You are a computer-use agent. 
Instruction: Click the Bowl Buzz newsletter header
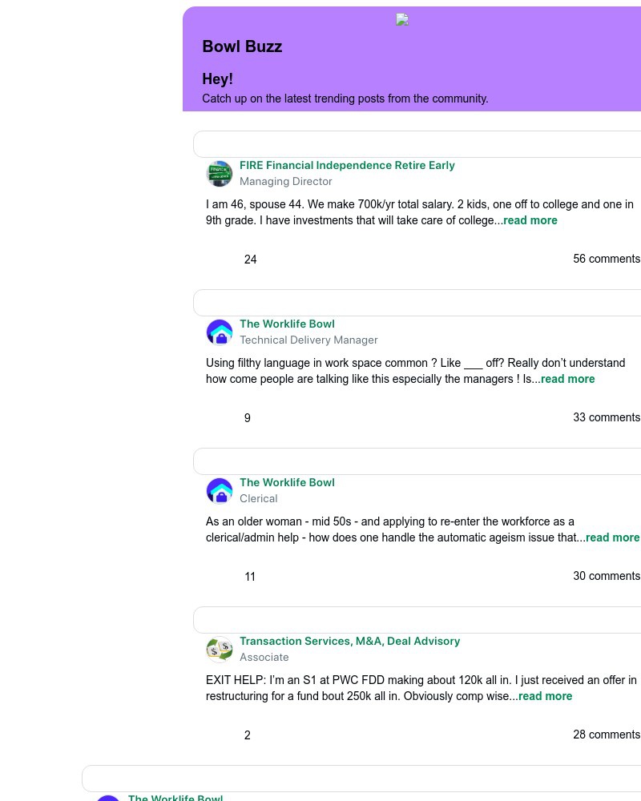(242, 46)
